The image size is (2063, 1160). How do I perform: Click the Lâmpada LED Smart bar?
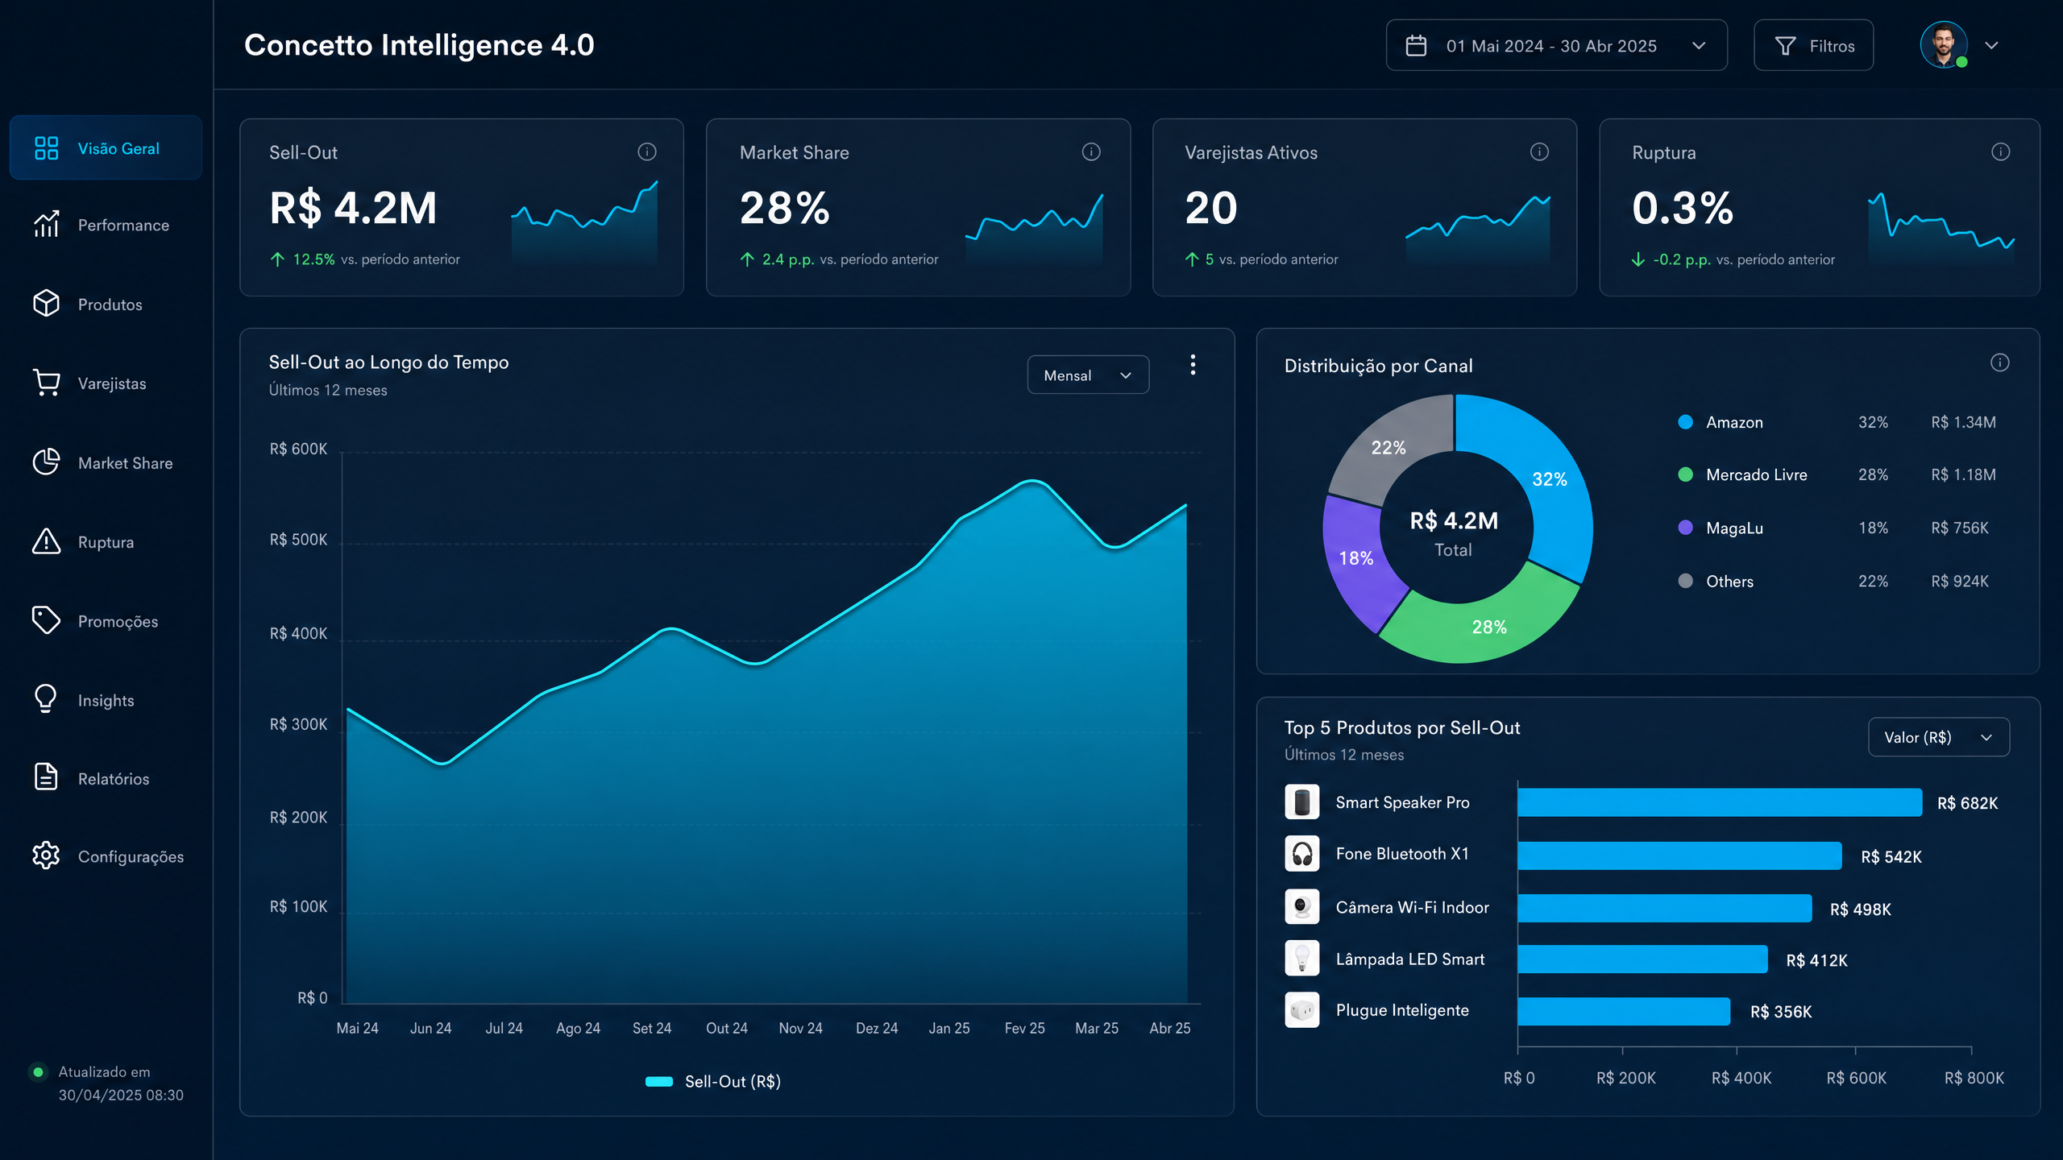pyautogui.click(x=1642, y=959)
